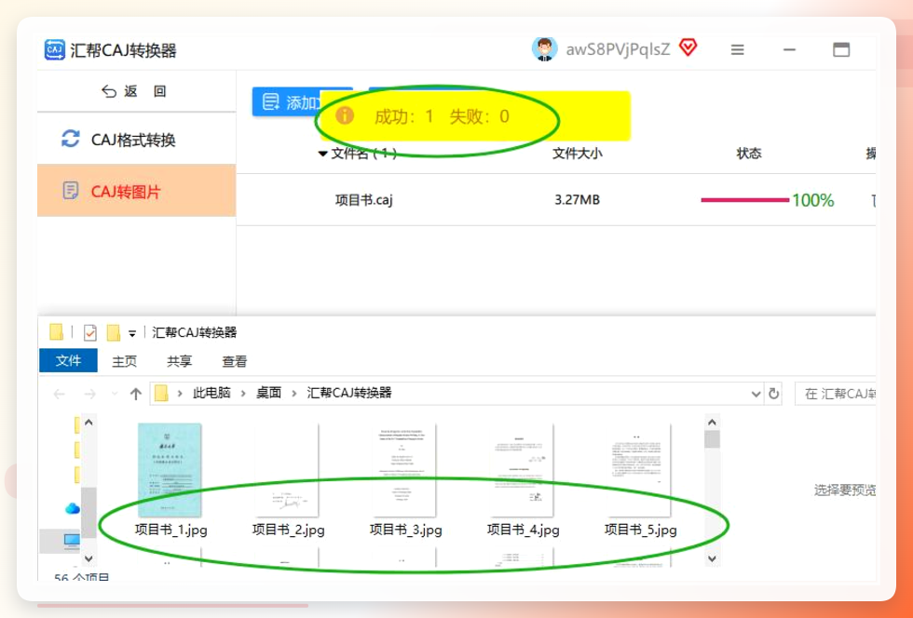Open the 文件 tab in Explorer
This screenshot has width=913, height=618.
[x=68, y=361]
